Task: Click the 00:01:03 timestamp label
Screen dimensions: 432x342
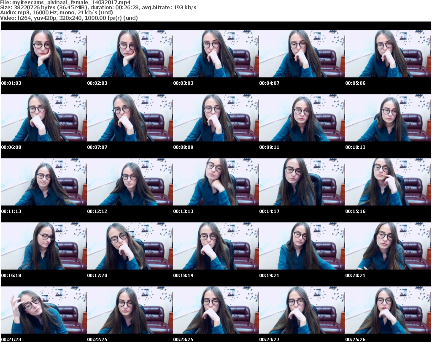Action: point(11,83)
